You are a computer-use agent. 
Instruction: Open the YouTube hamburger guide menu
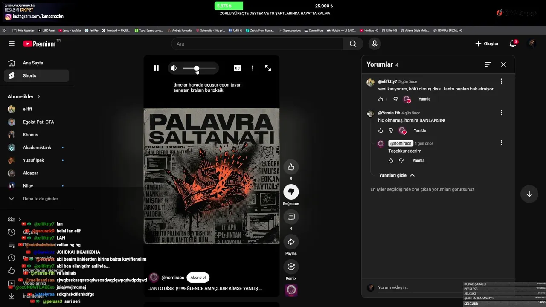pos(12,44)
